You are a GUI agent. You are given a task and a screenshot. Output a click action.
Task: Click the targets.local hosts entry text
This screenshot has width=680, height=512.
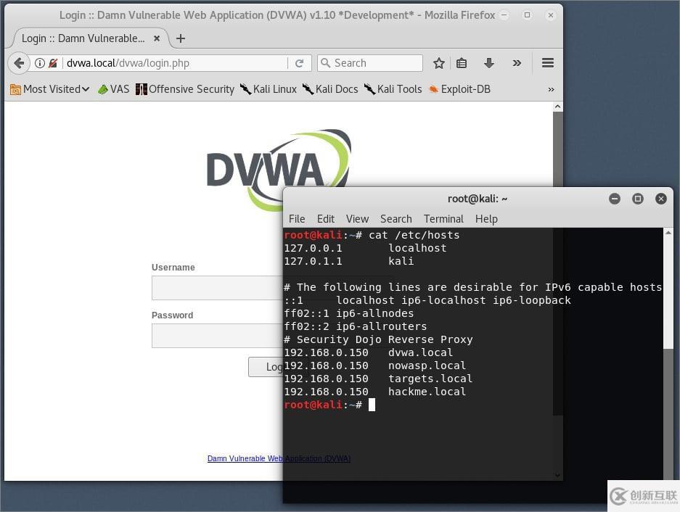point(430,379)
